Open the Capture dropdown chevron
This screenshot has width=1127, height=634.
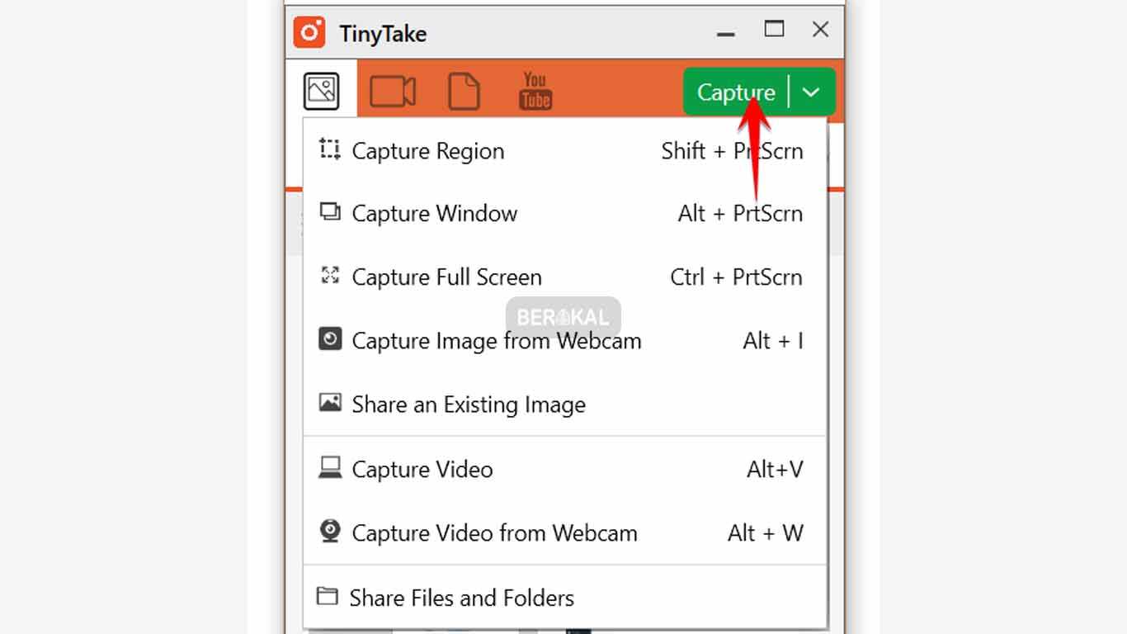point(810,91)
